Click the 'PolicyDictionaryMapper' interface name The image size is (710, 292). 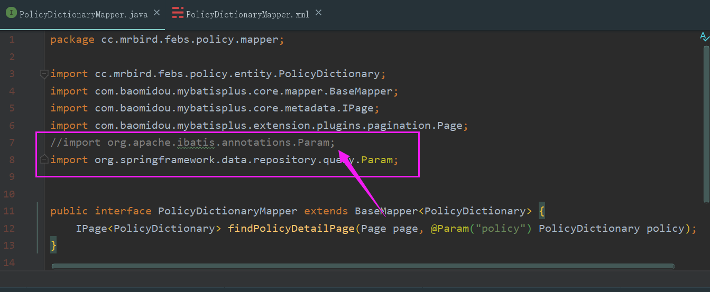coord(228,211)
